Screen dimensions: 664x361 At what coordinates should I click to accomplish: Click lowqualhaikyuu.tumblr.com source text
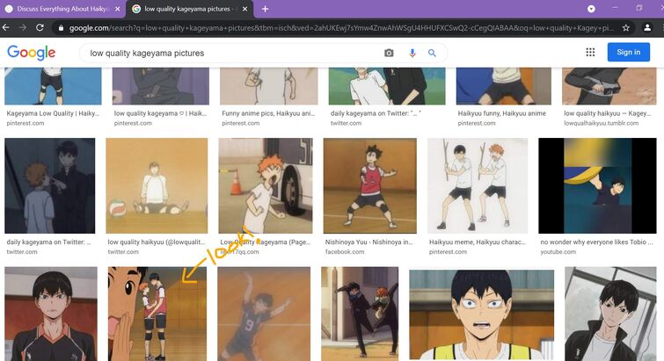pyautogui.click(x=601, y=123)
